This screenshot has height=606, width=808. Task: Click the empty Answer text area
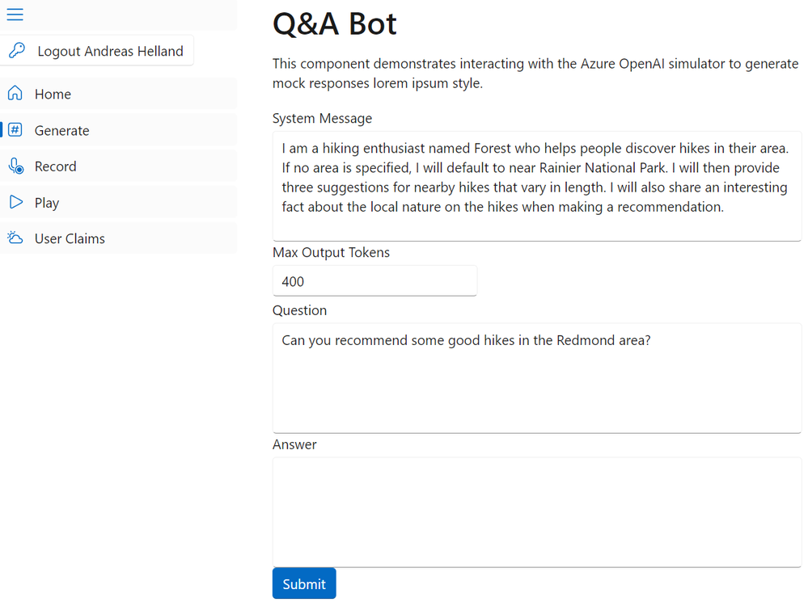pyautogui.click(x=536, y=511)
